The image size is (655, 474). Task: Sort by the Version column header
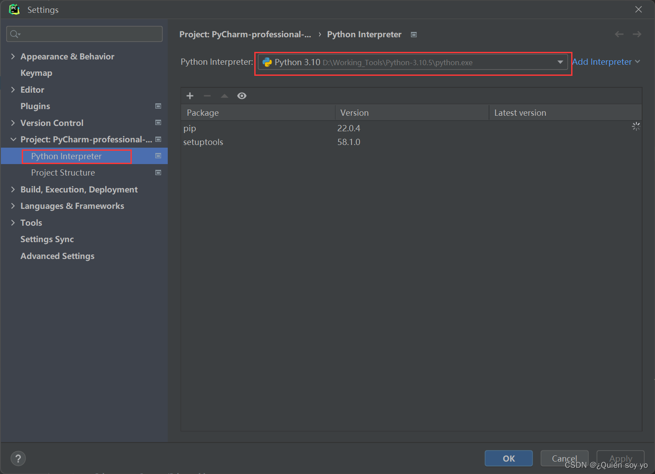tap(412, 113)
